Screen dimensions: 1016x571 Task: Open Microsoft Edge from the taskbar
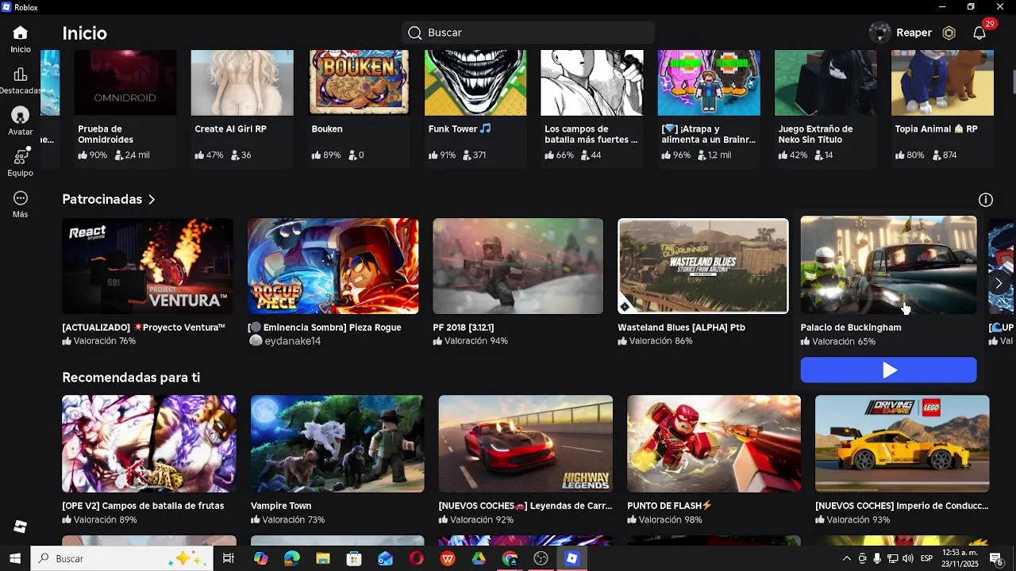point(292,558)
